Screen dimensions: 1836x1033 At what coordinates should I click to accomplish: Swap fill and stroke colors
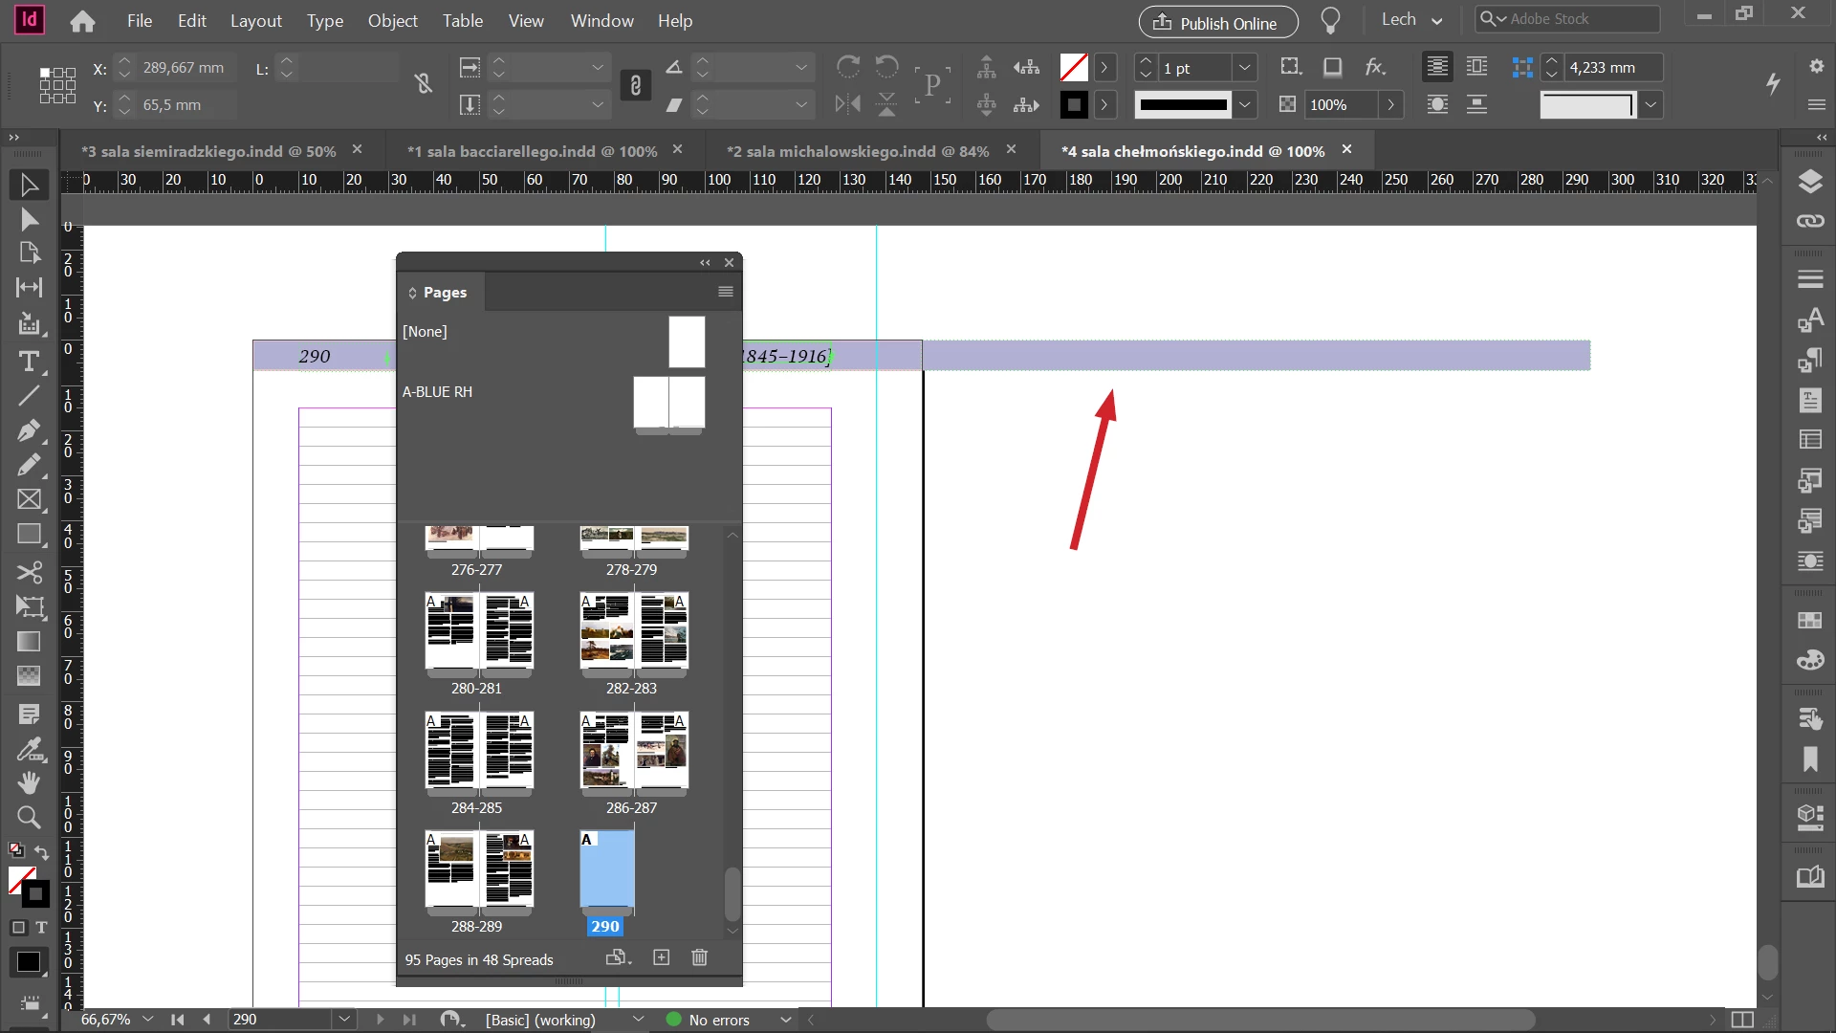pos(42,851)
